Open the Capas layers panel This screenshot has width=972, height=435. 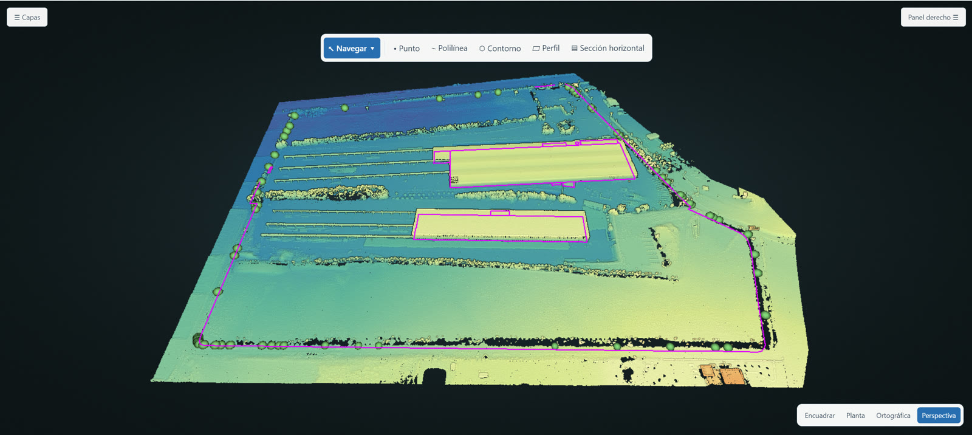[27, 17]
